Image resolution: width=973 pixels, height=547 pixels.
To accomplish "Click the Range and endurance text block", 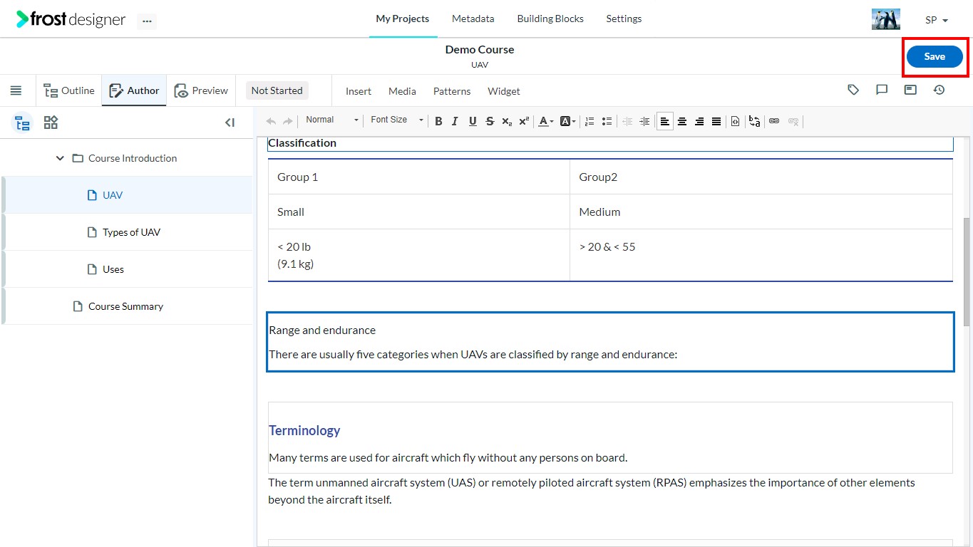I will point(610,342).
